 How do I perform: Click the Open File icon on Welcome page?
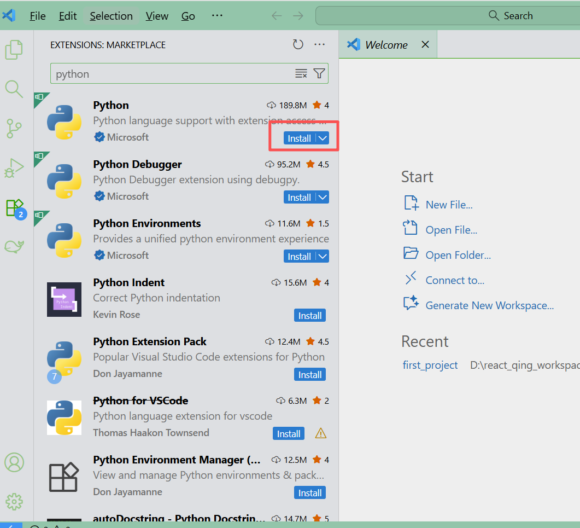tap(410, 228)
